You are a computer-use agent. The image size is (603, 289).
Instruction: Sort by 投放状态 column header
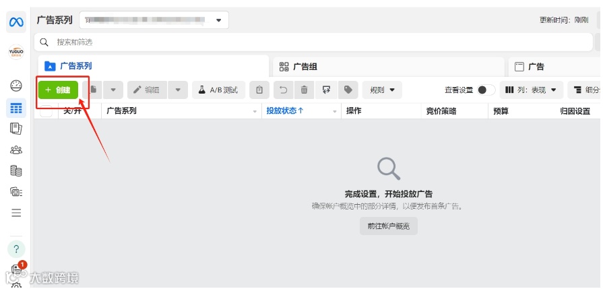click(285, 110)
